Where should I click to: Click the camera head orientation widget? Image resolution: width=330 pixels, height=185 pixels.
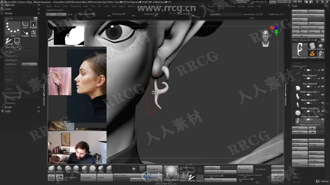pos(265,39)
